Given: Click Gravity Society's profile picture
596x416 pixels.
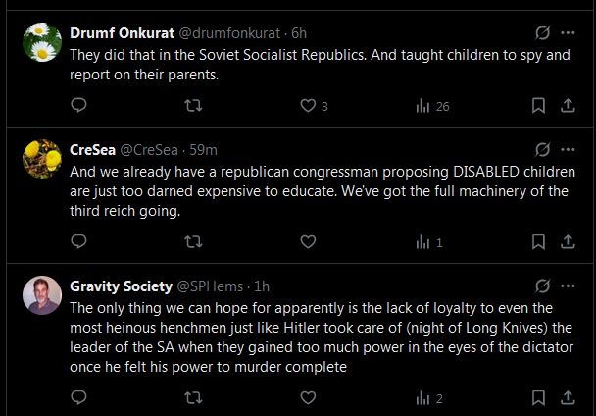Looking at the screenshot, I should pyautogui.click(x=42, y=294).
